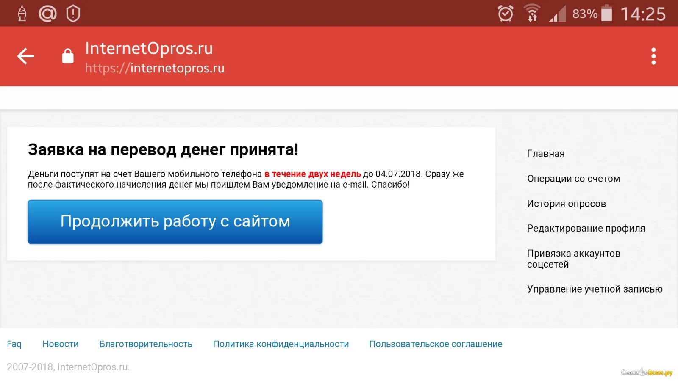Tap the alarm clock status icon
This screenshot has height=381, width=678.
pyautogui.click(x=506, y=14)
